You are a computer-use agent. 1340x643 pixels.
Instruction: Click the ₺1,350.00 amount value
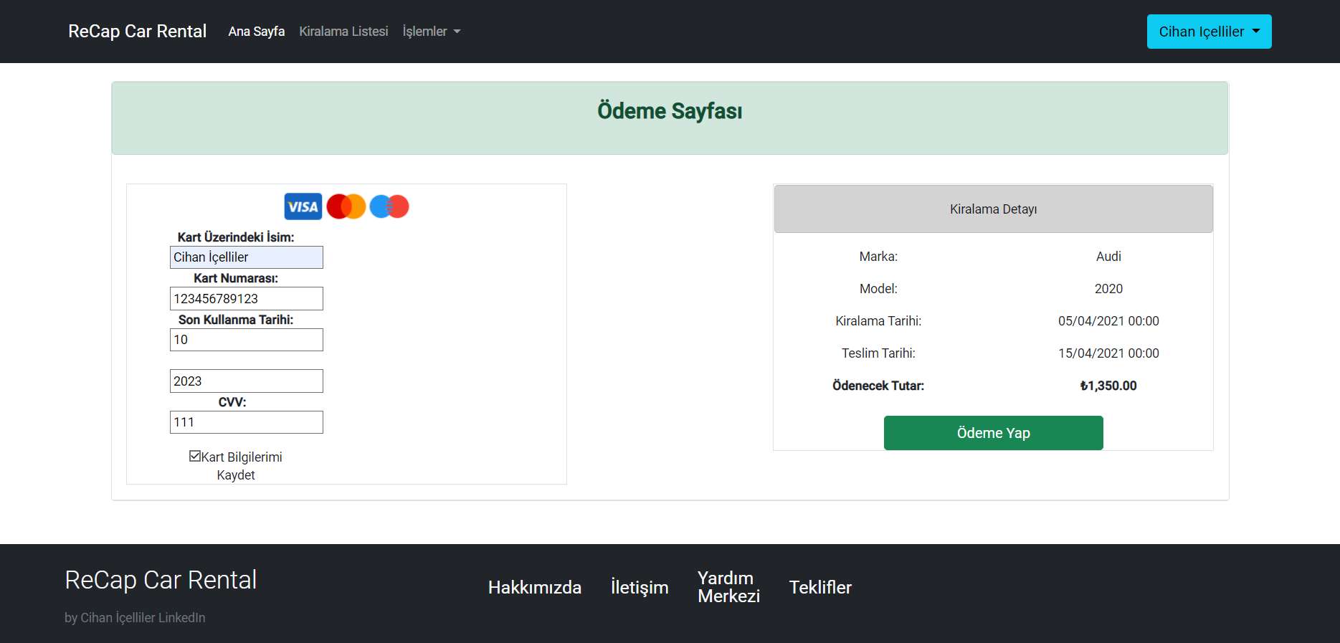[1108, 386]
